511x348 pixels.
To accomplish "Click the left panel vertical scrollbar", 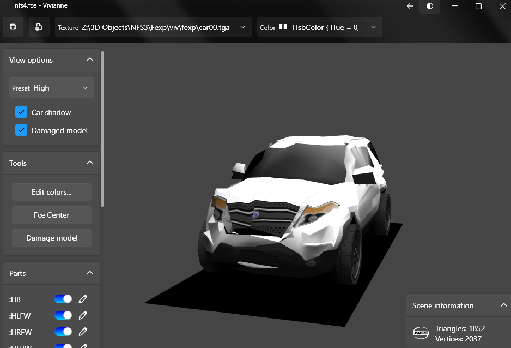I will (102, 129).
